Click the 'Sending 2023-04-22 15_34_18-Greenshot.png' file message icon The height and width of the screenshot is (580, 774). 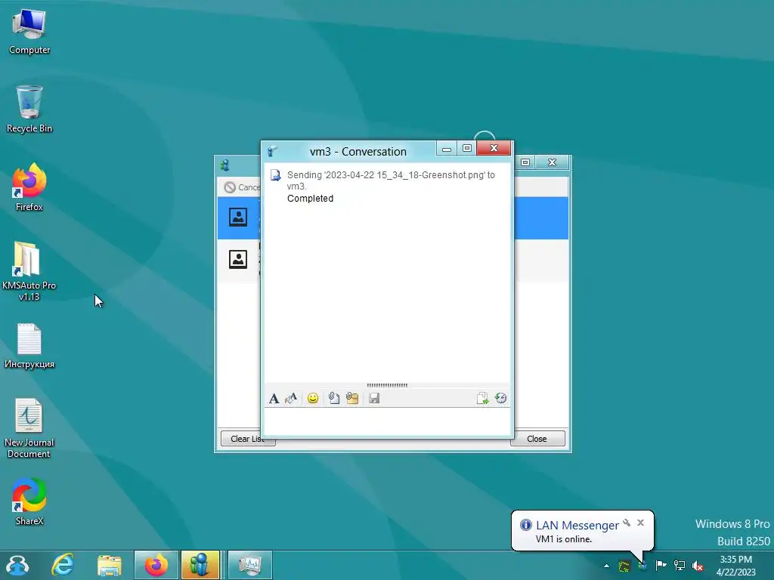pyautogui.click(x=275, y=175)
